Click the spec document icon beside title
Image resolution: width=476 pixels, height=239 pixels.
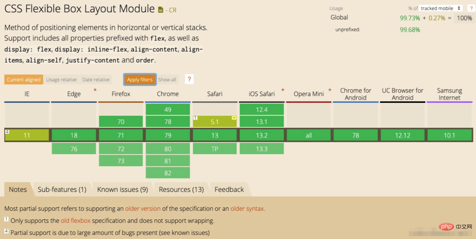[161, 10]
